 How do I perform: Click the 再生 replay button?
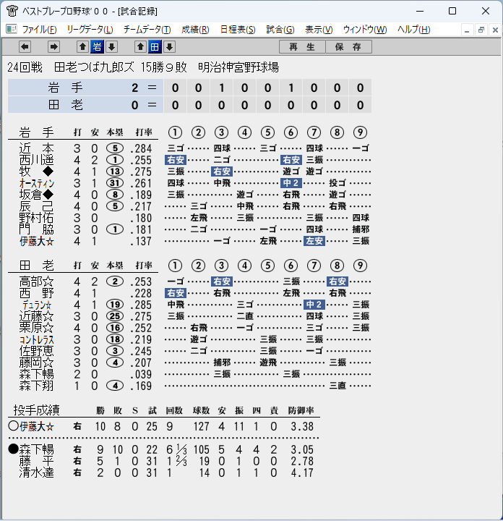click(302, 47)
